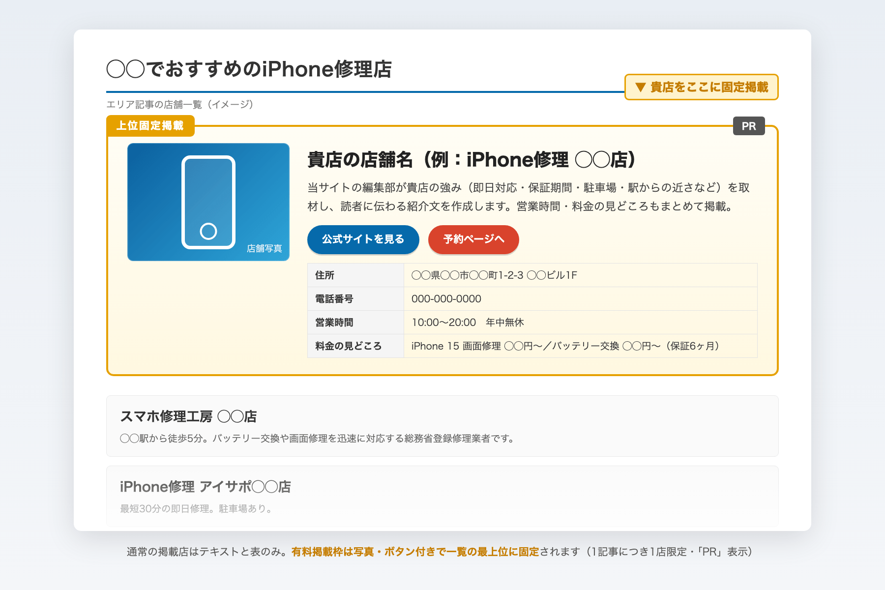The width and height of the screenshot is (885, 590).
Task: Click the page title ◯◯でおすすめのiPhone修理店
Action: click(249, 69)
